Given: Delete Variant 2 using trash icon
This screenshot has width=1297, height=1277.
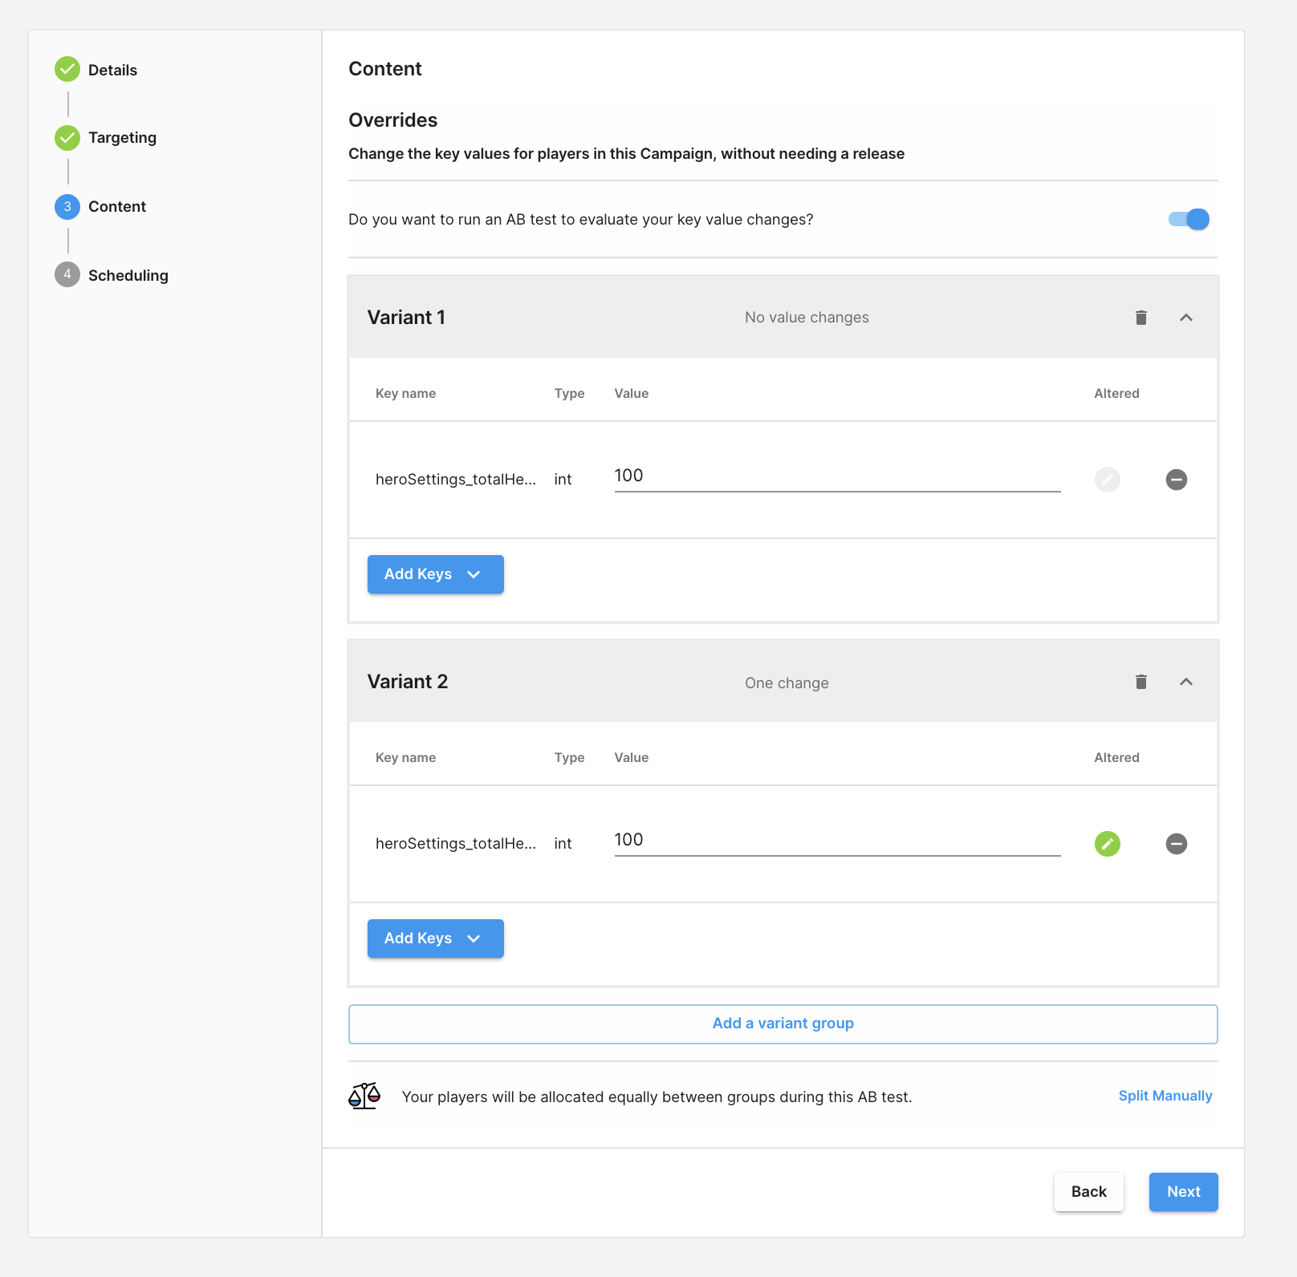Looking at the screenshot, I should [x=1140, y=682].
